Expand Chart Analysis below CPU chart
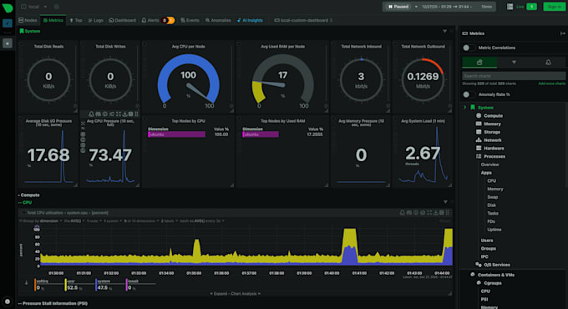 click(236, 294)
